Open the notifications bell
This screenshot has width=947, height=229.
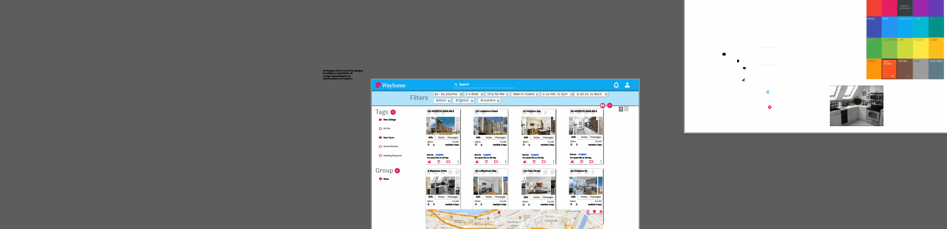pos(616,85)
